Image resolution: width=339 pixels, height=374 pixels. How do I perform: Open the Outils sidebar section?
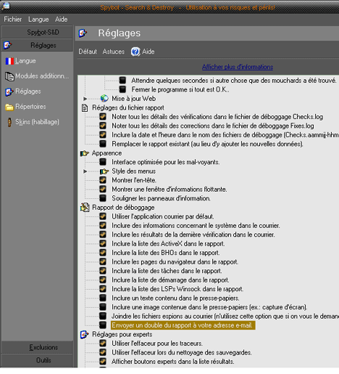37,360
